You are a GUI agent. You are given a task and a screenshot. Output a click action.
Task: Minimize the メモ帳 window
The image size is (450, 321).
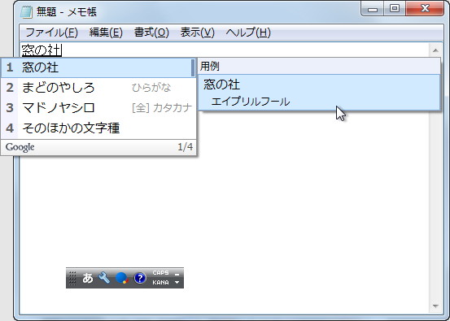click(x=373, y=9)
